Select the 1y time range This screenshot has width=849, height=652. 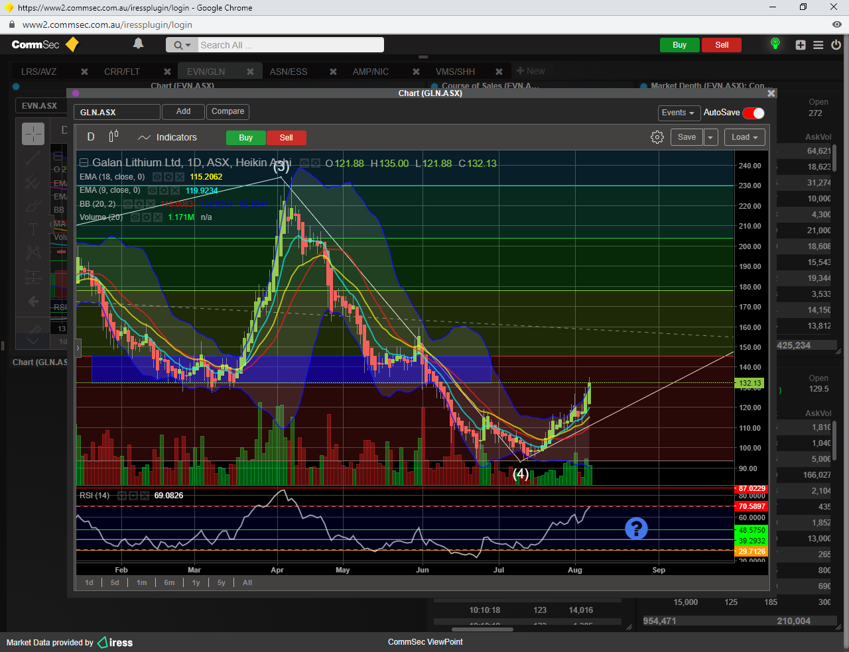pyautogui.click(x=196, y=582)
